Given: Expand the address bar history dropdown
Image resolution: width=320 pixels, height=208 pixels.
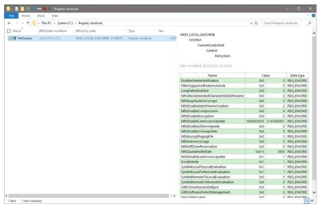Looking at the screenshot, I should (x=251, y=23).
